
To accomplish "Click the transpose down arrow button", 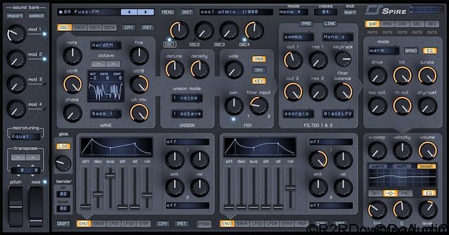I will tap(18, 157).
